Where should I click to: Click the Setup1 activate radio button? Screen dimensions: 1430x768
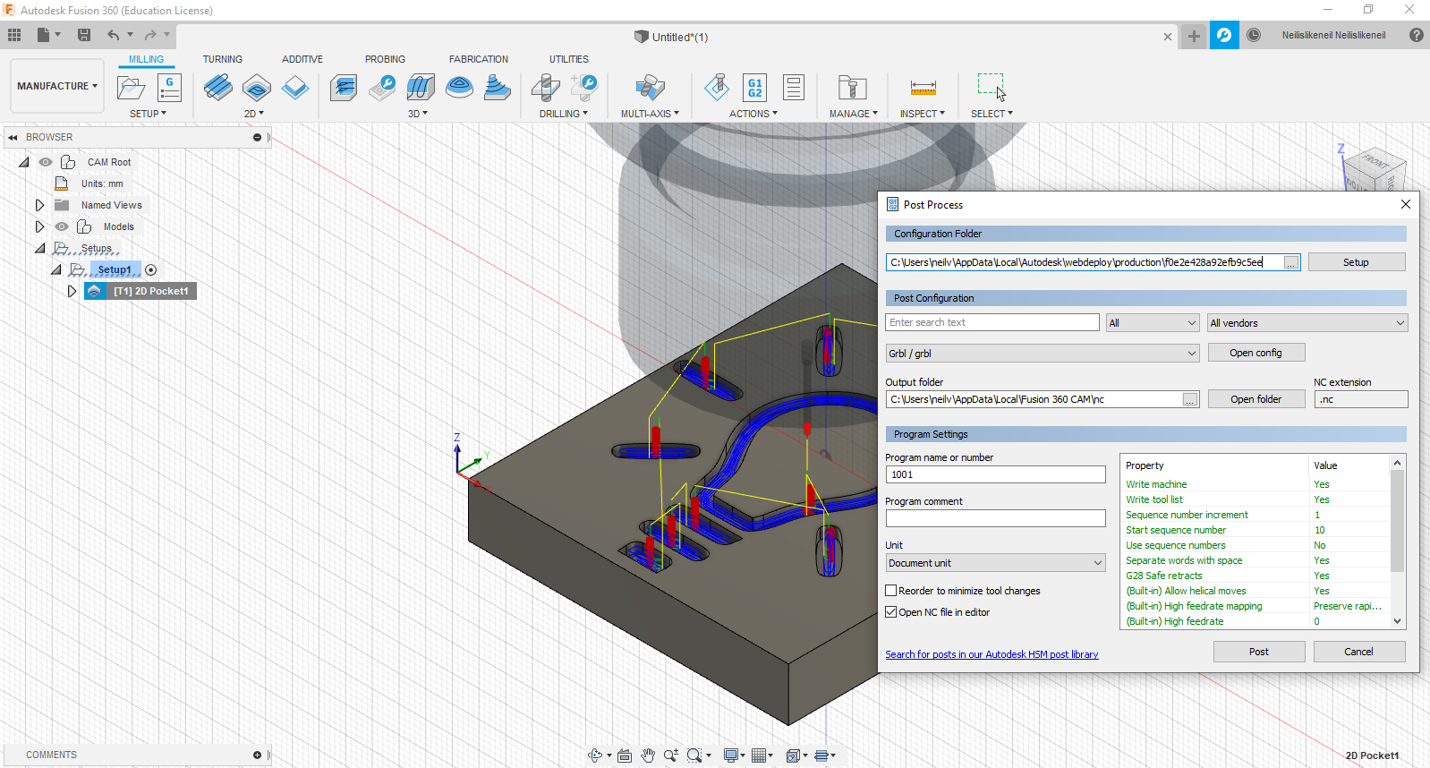point(150,269)
